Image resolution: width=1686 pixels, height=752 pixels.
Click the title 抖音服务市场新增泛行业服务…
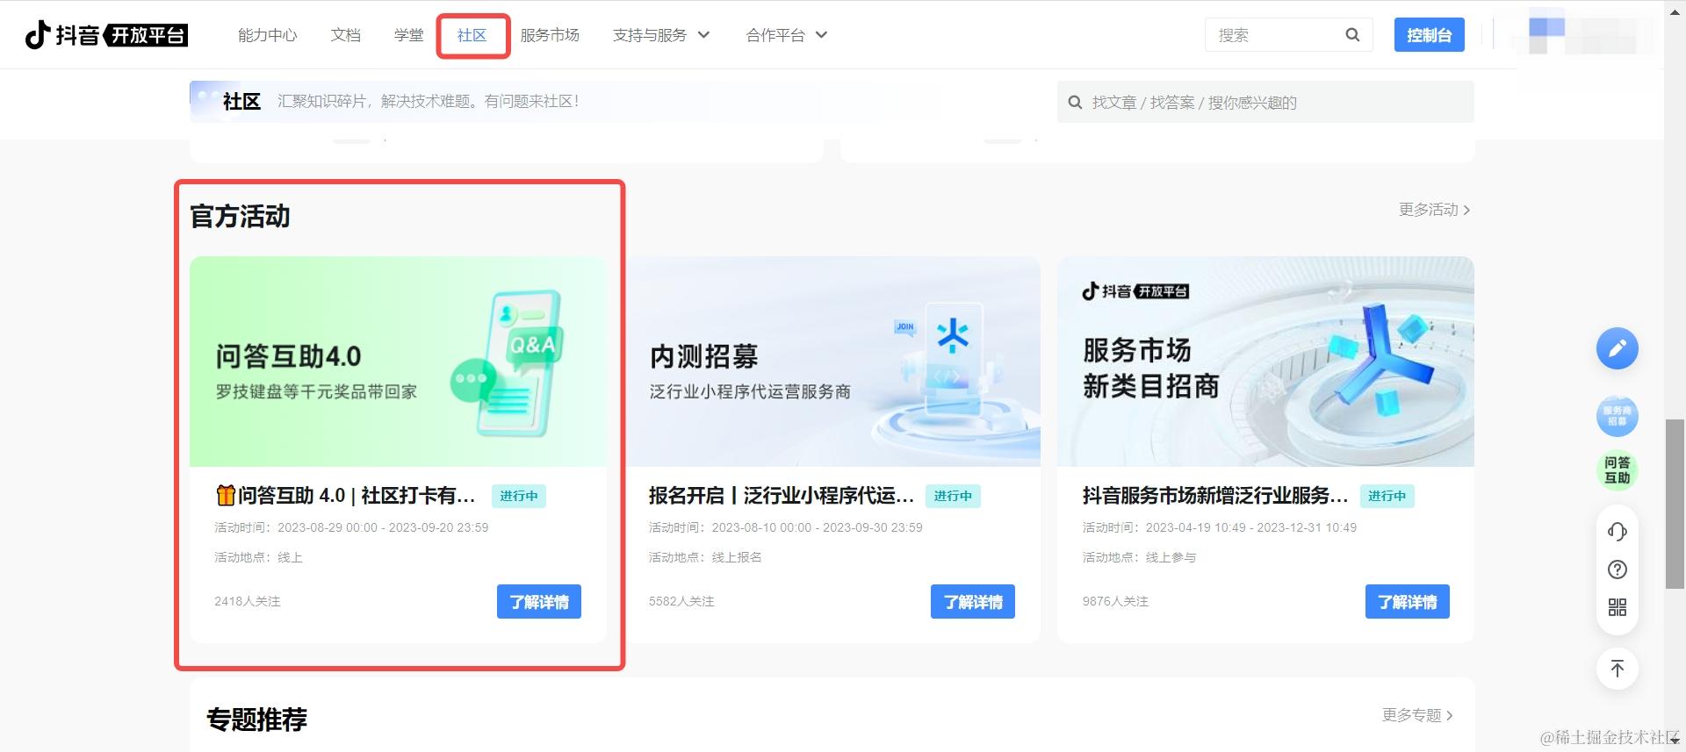(1214, 496)
